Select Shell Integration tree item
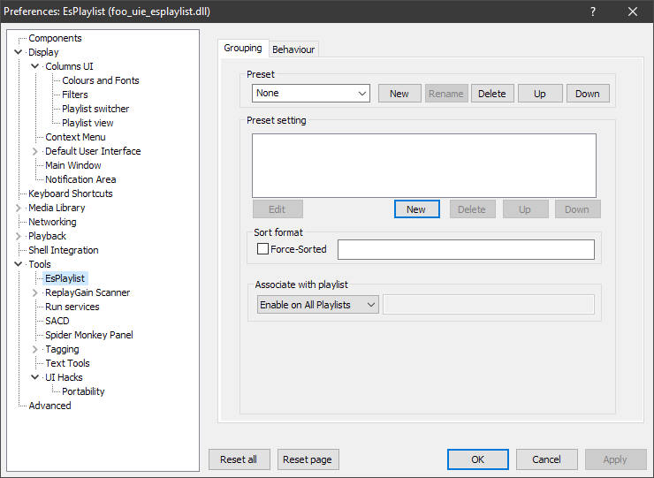 64,250
